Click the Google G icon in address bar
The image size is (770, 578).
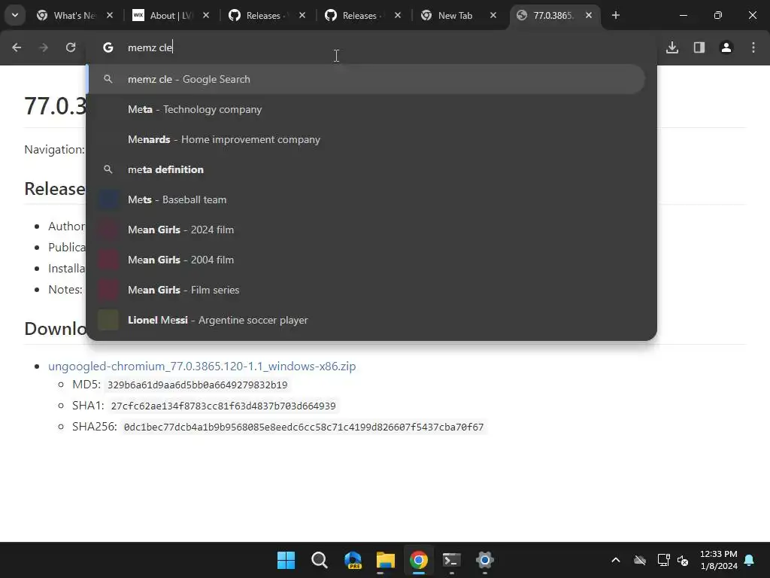[108, 47]
